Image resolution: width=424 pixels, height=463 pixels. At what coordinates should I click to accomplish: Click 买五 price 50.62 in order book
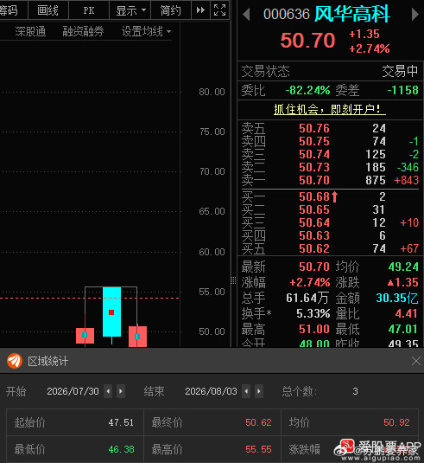point(314,248)
